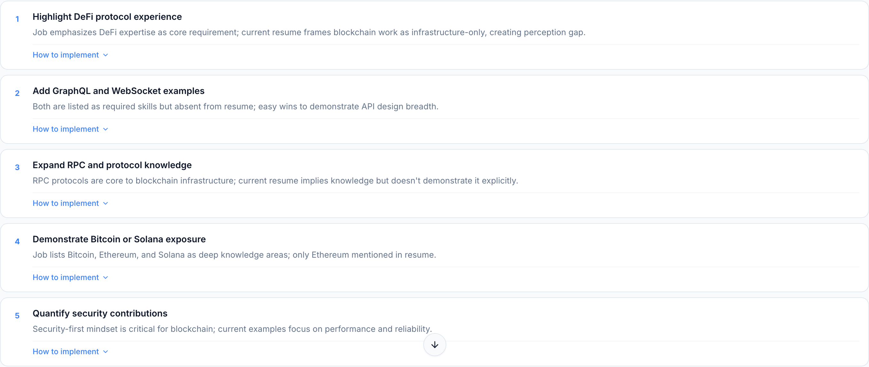Expand How to implement under DeFi protocol experience

click(x=66, y=55)
